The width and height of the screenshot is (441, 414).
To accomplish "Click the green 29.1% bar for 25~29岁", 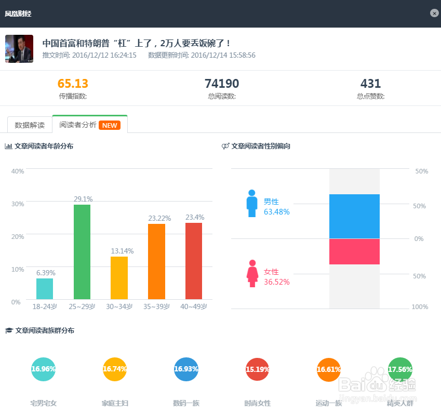I will click(82, 253).
